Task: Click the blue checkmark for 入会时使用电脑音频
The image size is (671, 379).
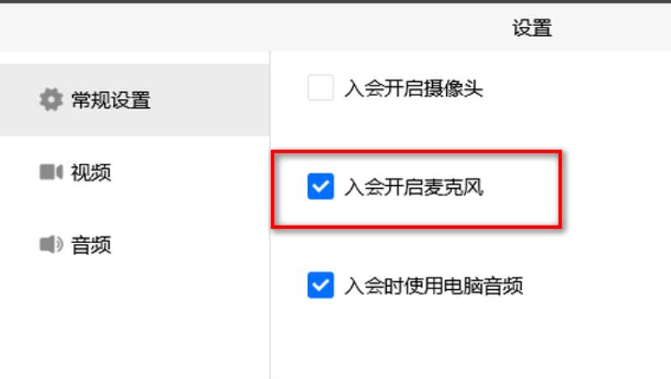Action: pos(320,285)
